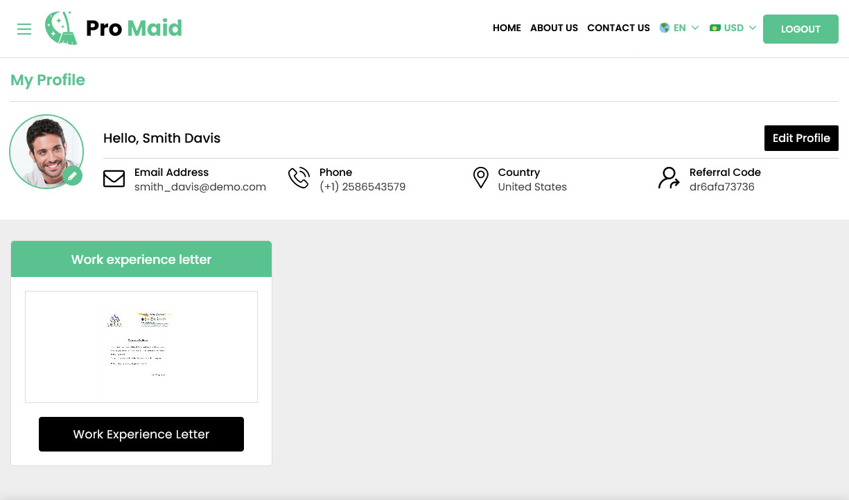Click the Pro Maid broom logo
This screenshot has width=849, height=500.
pyautogui.click(x=61, y=28)
